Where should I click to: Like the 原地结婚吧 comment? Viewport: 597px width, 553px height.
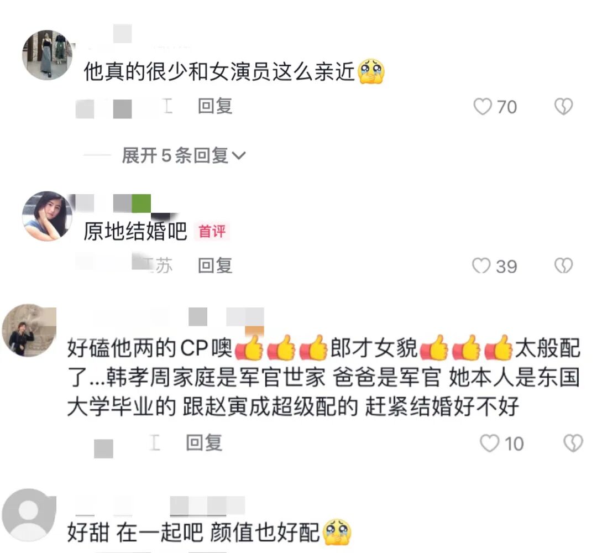[x=481, y=266]
